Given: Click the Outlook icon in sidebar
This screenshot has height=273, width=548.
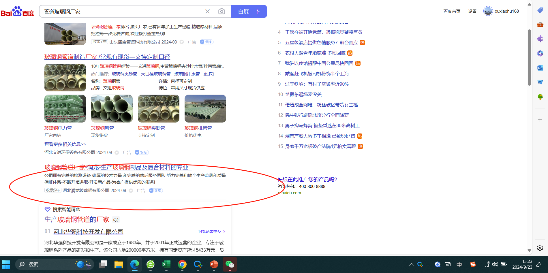Looking at the screenshot, I should (540, 68).
